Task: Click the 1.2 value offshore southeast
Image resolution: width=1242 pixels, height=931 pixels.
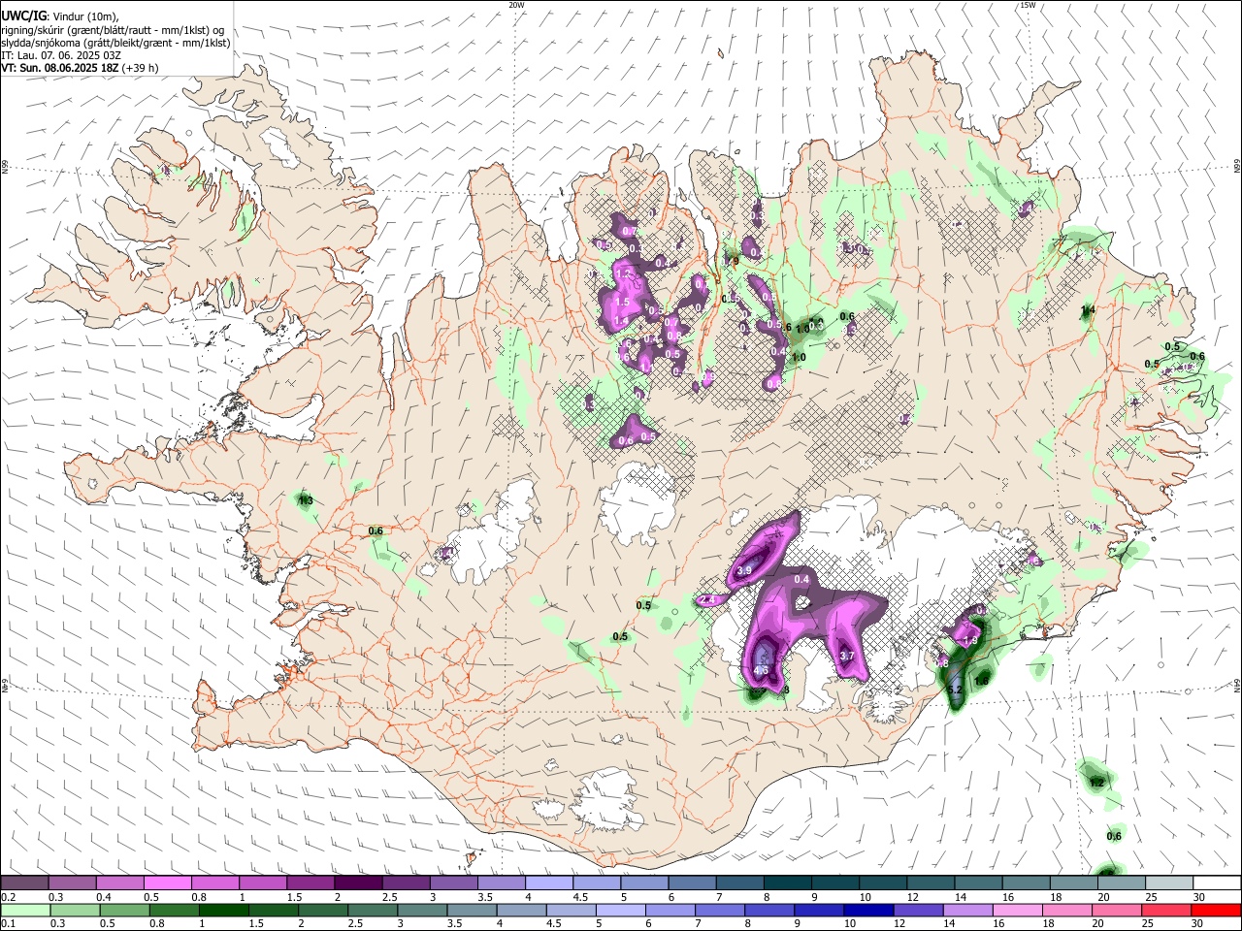Action: click(x=1096, y=782)
